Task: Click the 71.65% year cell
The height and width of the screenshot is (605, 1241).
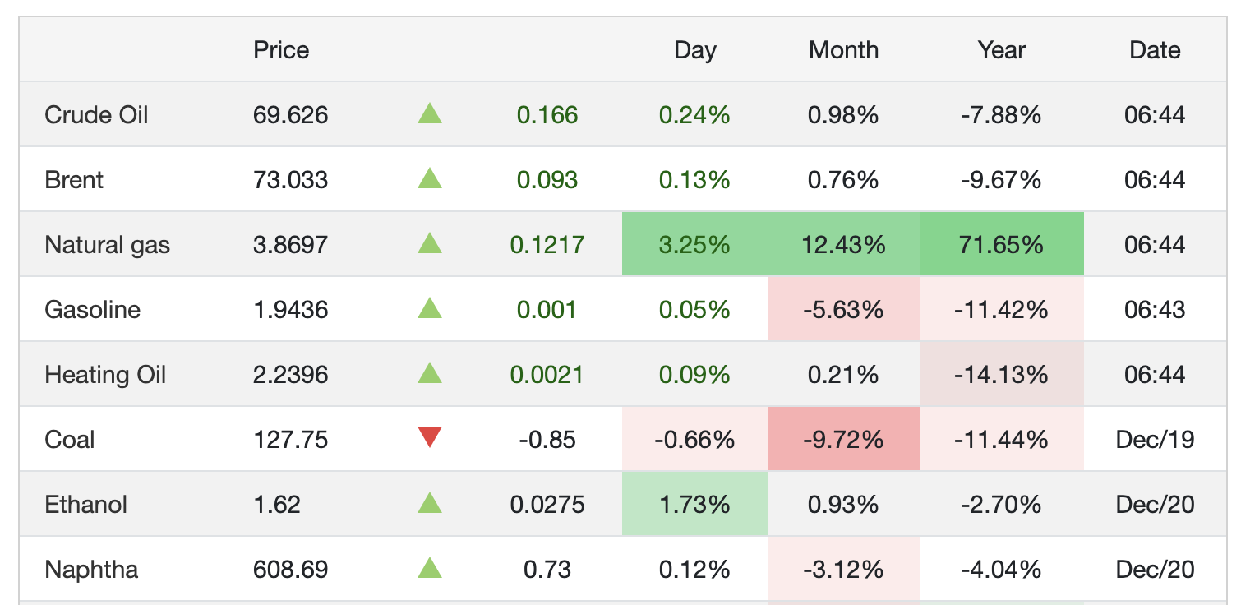Action: (x=1002, y=244)
